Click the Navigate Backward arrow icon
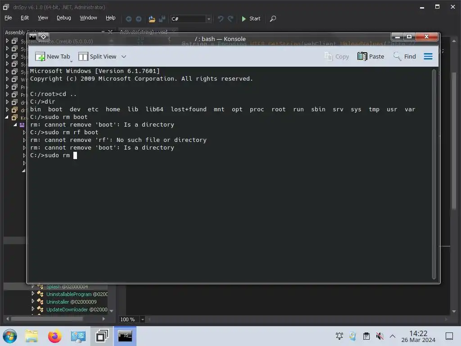This screenshot has height=346, width=461. click(128, 19)
